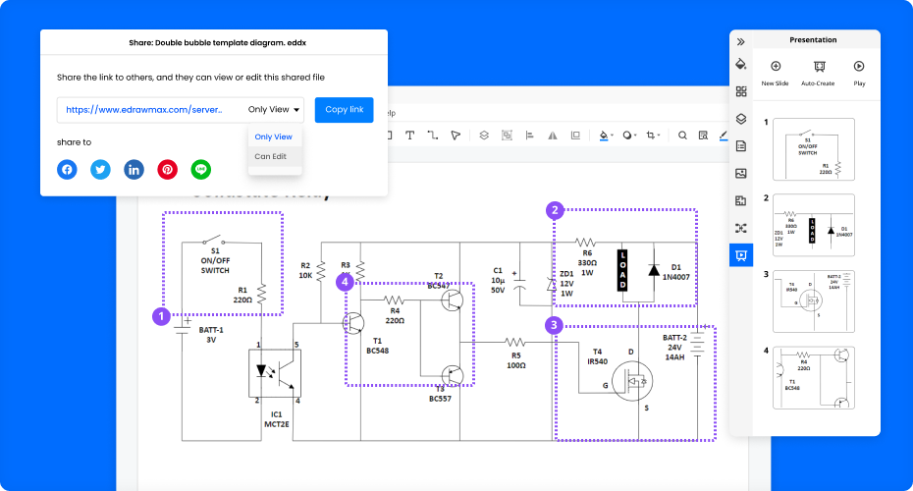Expand the fill color dropdown arrow
The width and height of the screenshot is (913, 491).
click(x=613, y=136)
